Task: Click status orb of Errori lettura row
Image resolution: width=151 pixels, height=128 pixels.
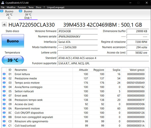Action: (4, 74)
